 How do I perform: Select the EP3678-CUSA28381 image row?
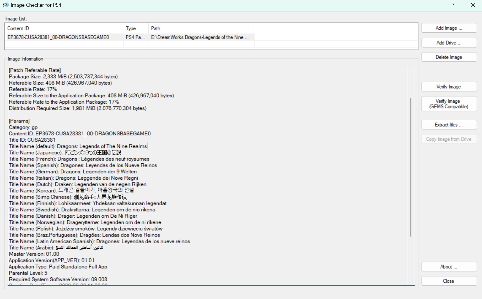point(58,37)
